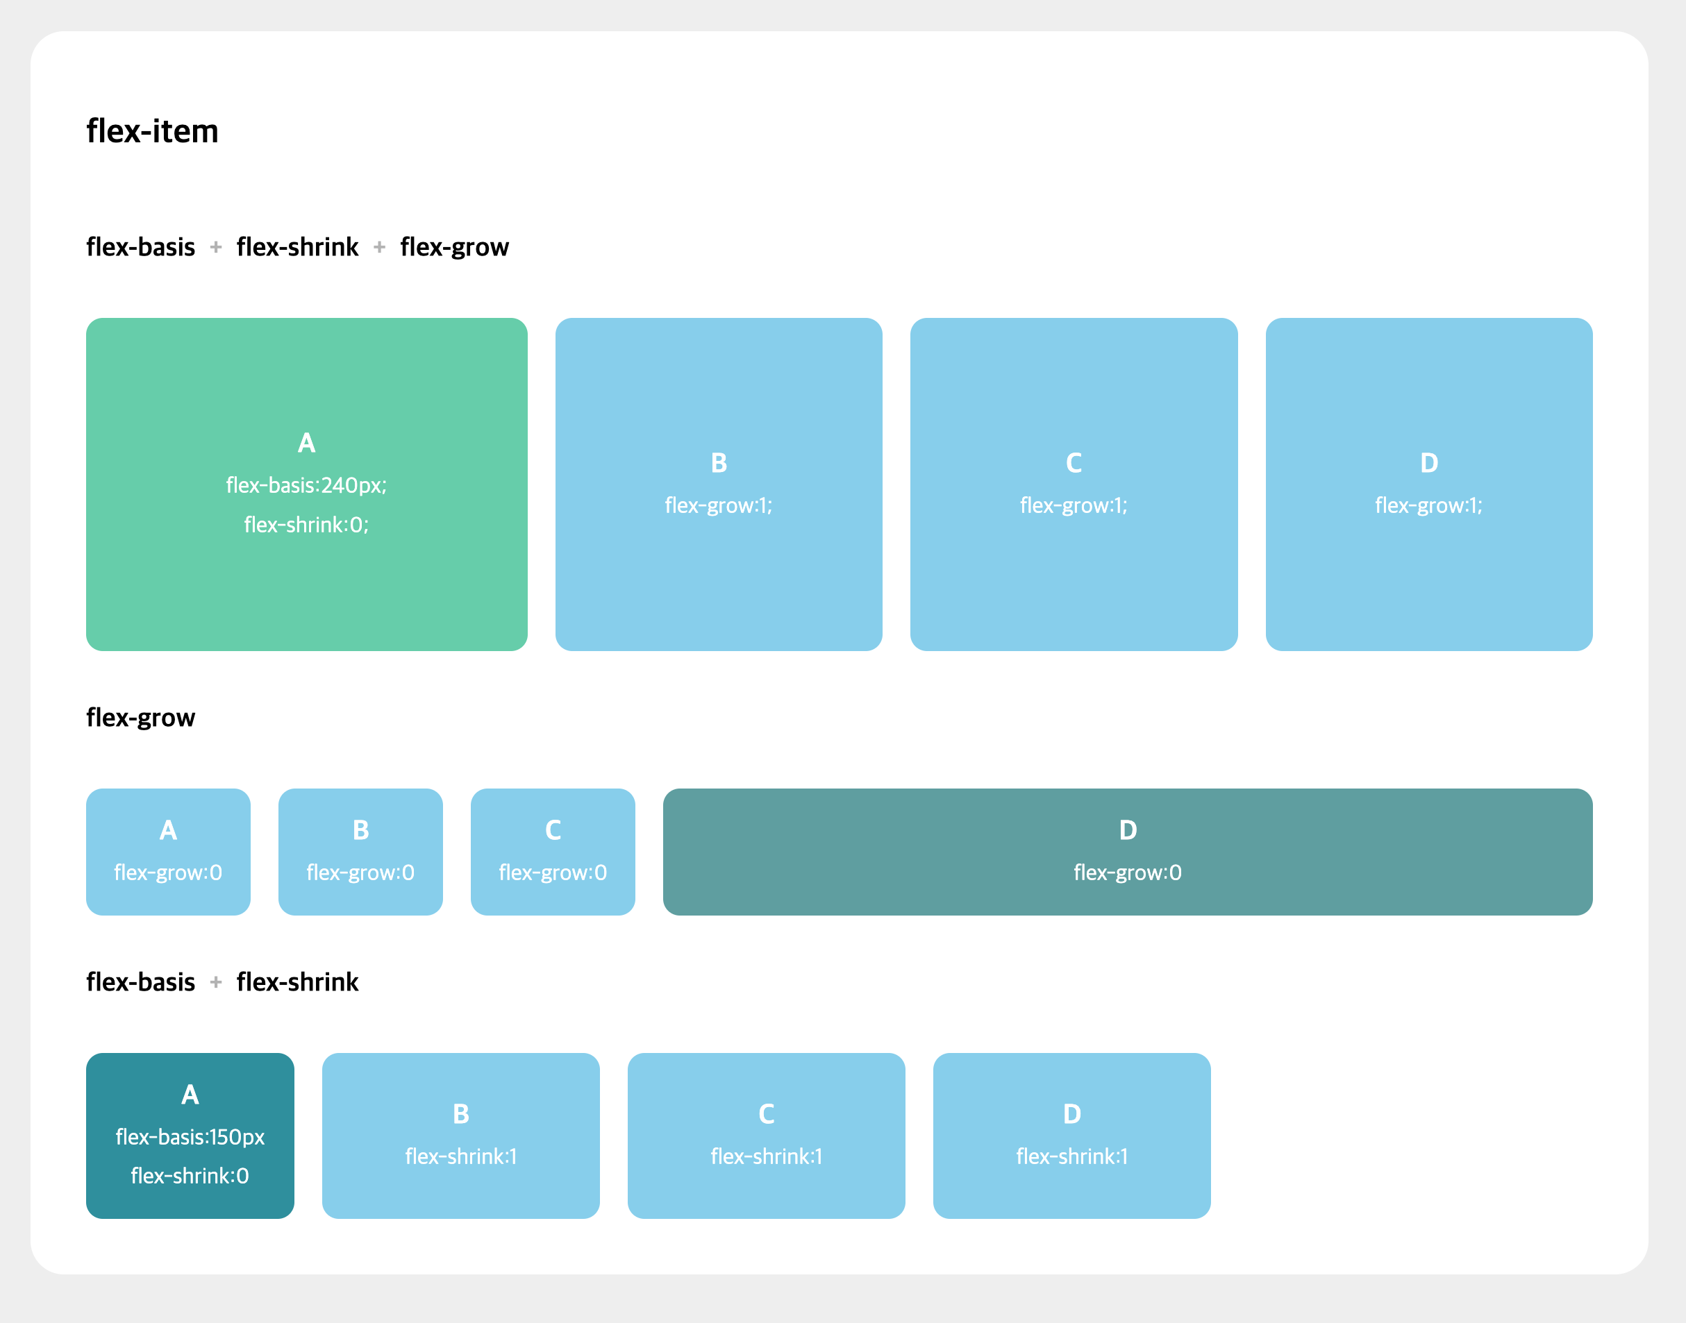Select small box B labeled flex-grow:0
Image resolution: width=1686 pixels, height=1323 pixels.
tap(360, 851)
